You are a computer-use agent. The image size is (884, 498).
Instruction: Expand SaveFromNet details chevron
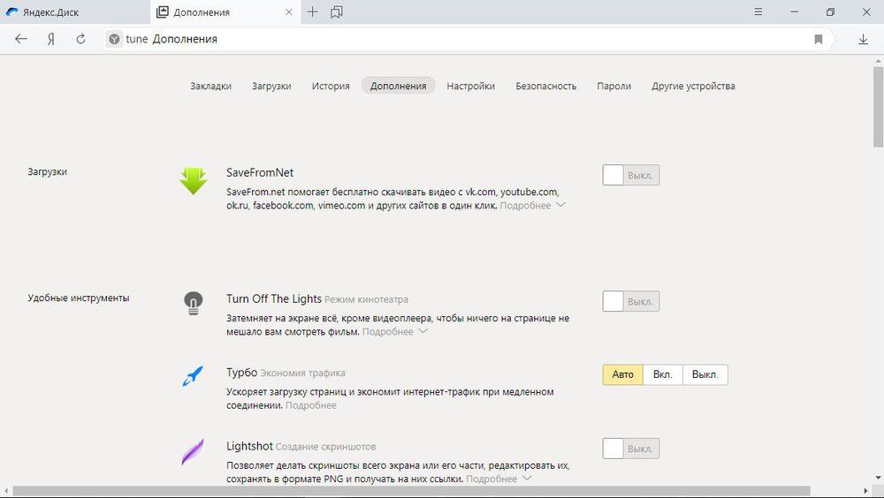pos(560,205)
